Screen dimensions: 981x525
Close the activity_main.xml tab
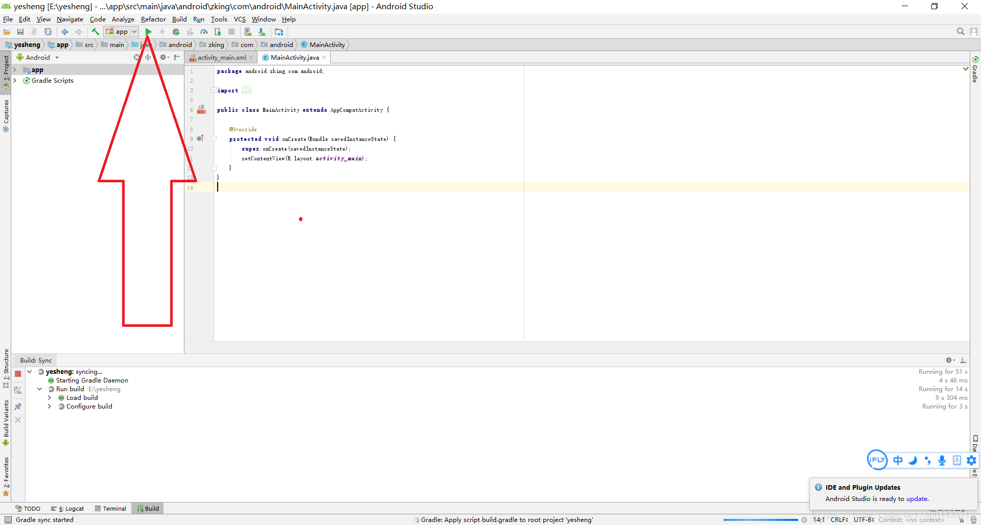click(x=251, y=58)
